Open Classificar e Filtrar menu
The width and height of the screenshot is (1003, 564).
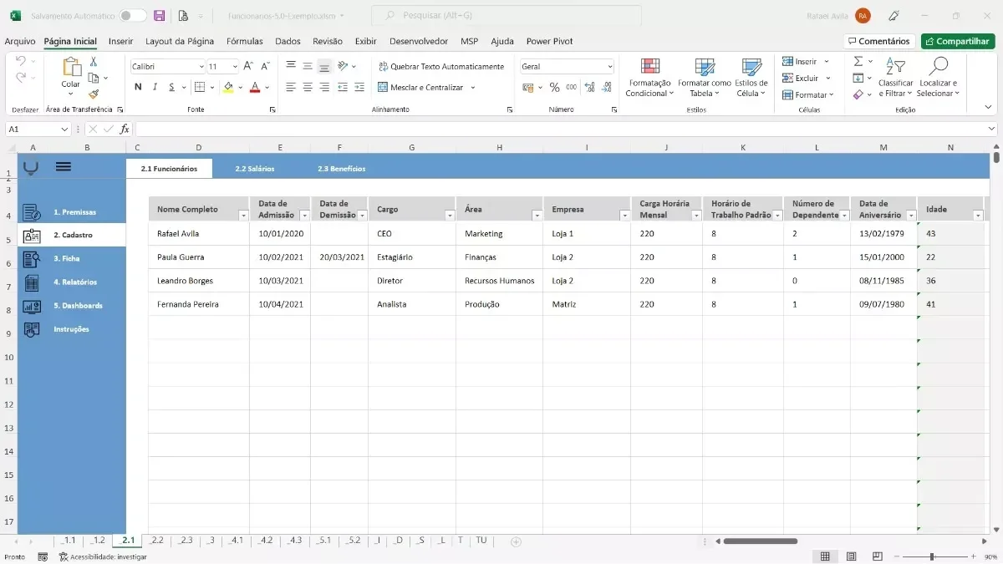896,77
